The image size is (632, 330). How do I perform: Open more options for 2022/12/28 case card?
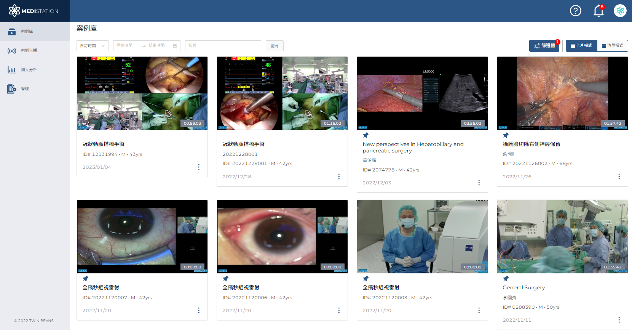click(339, 176)
